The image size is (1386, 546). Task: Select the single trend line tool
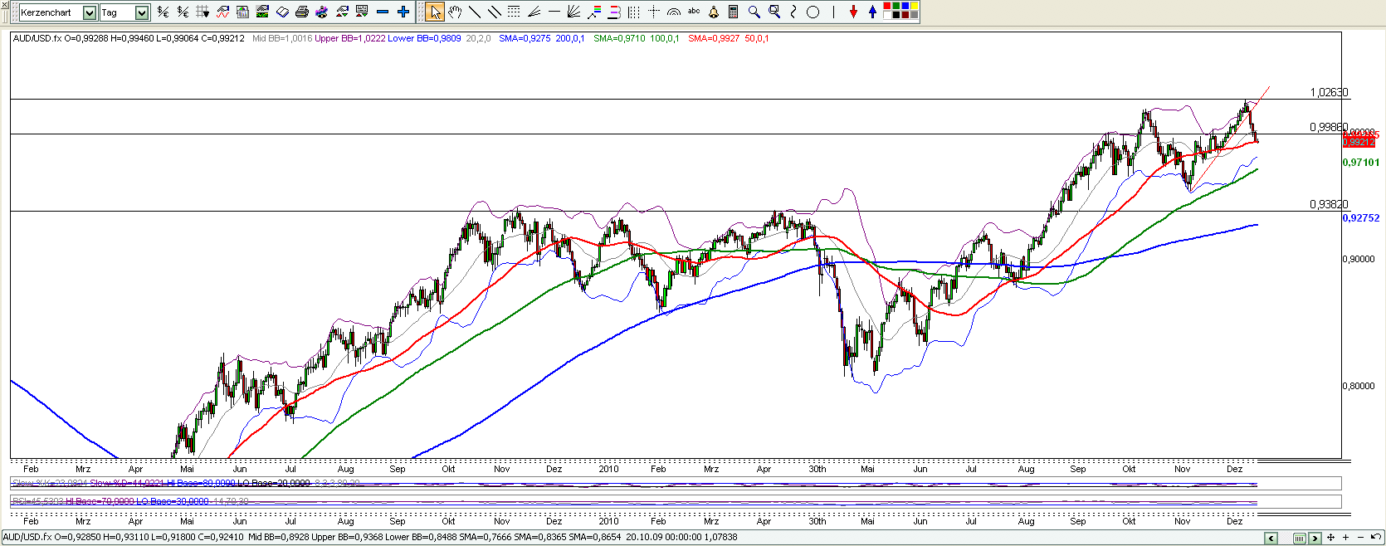(x=475, y=12)
